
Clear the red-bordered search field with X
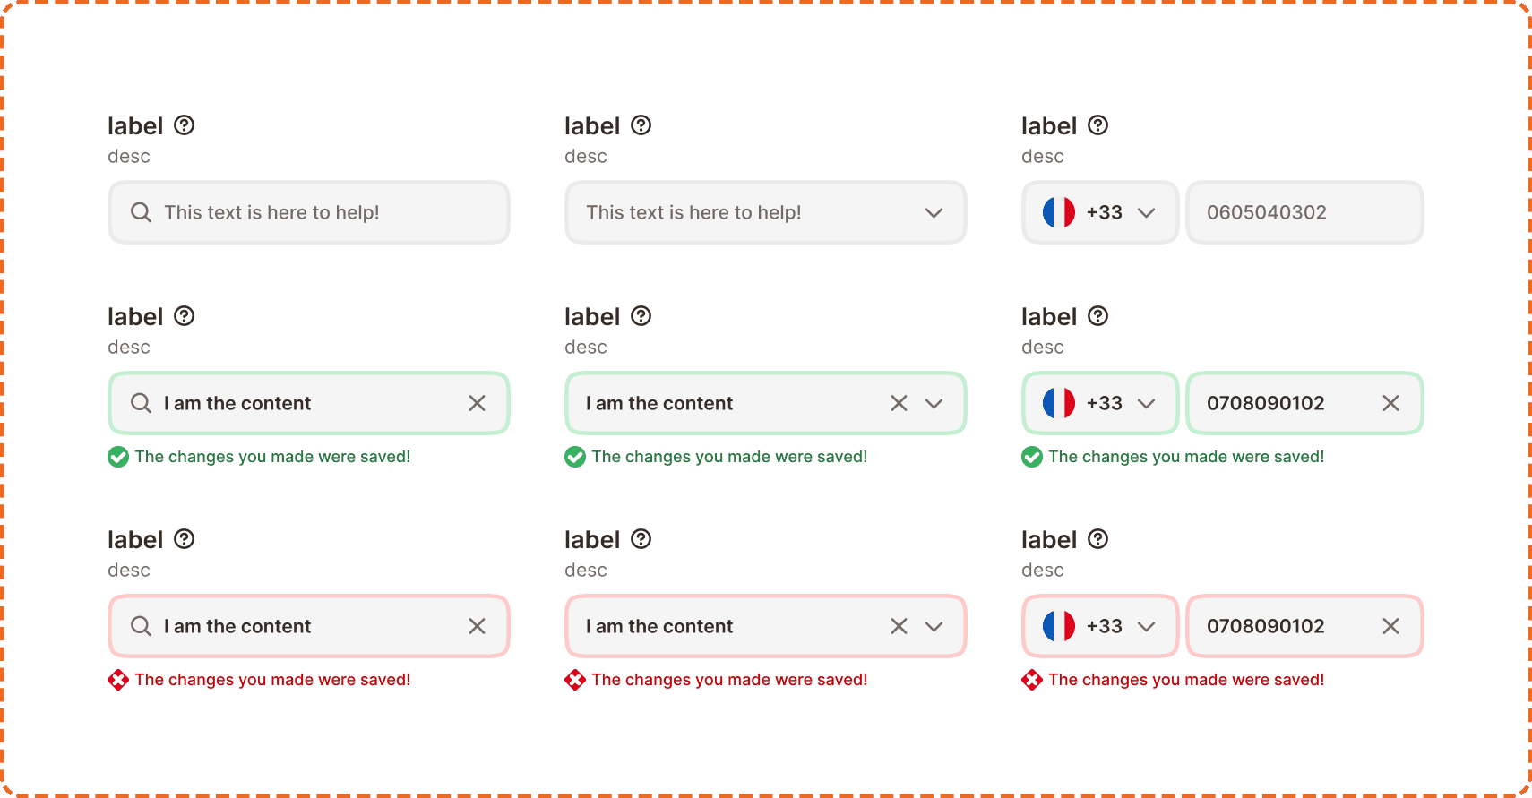(477, 626)
